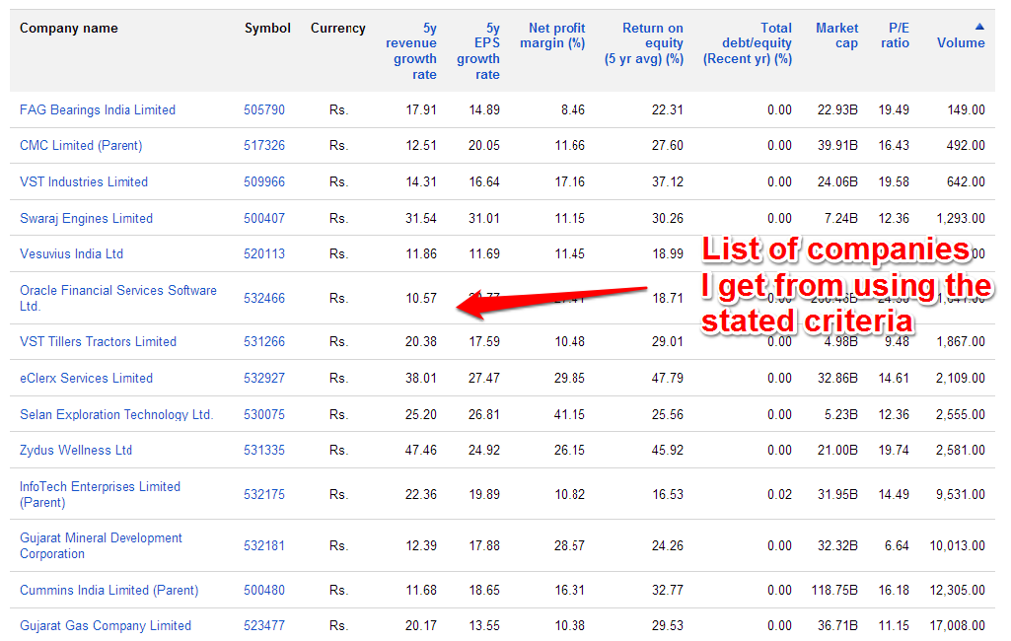Click symbol 531335
Screen dimensions: 1011x641
pyautogui.click(x=264, y=450)
